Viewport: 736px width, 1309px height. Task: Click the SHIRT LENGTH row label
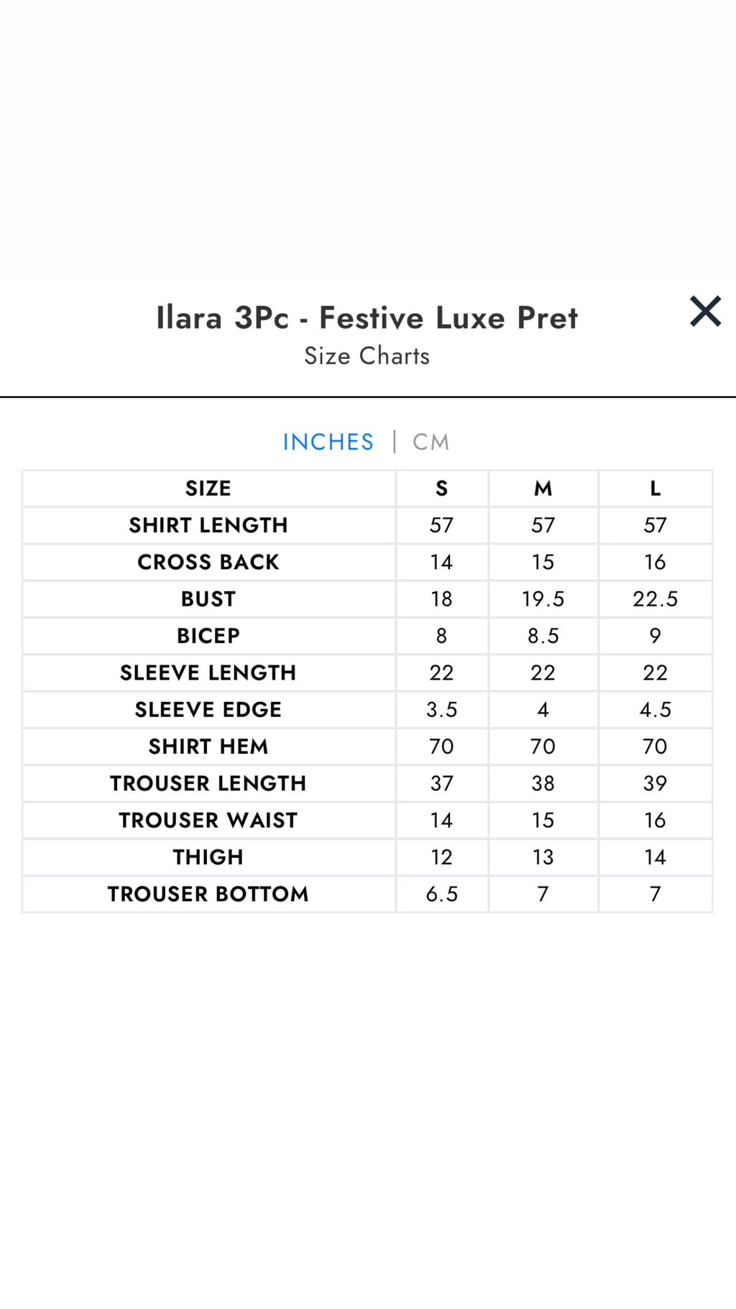[x=208, y=525]
